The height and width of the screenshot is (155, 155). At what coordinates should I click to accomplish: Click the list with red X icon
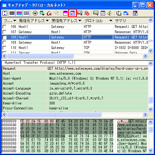tap(87, 13)
